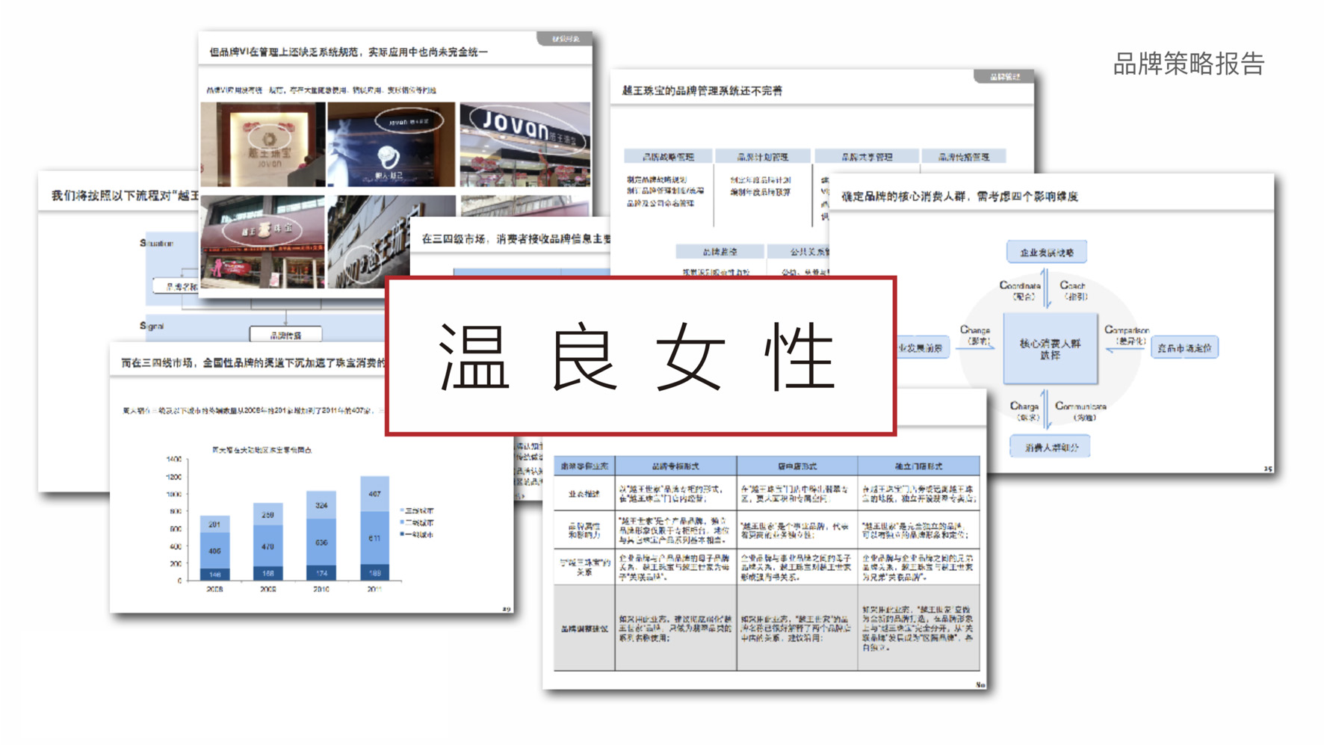Select the 消费人群细分 diagram box
Viewport: 1324px width, 745px height.
[1050, 448]
